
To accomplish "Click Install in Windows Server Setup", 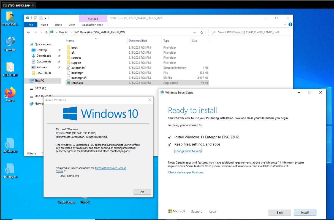I will pos(305,212).
